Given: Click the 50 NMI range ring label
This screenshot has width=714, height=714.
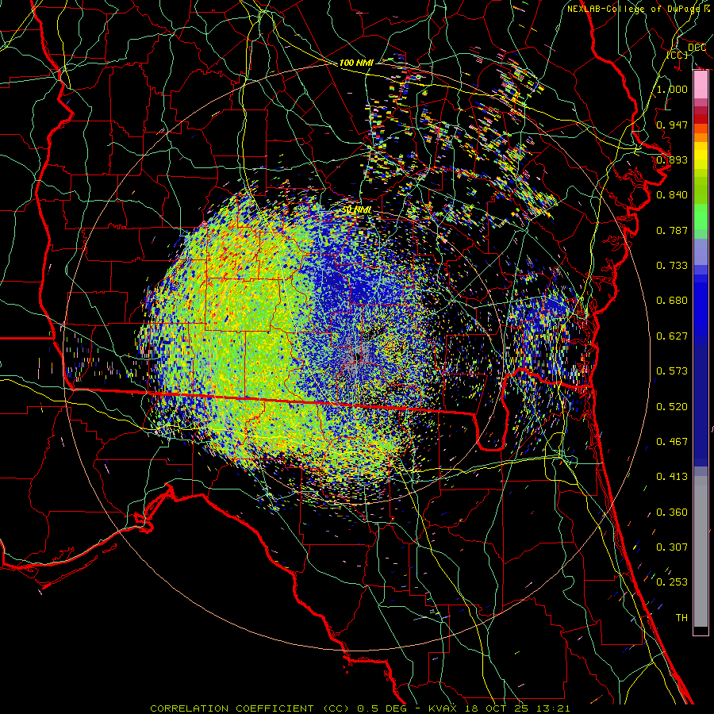Looking at the screenshot, I should tap(356, 210).
